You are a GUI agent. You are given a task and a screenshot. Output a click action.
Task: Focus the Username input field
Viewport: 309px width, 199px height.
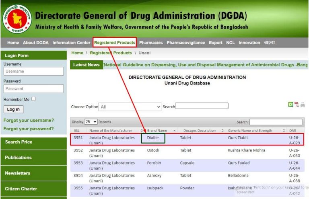click(33, 71)
